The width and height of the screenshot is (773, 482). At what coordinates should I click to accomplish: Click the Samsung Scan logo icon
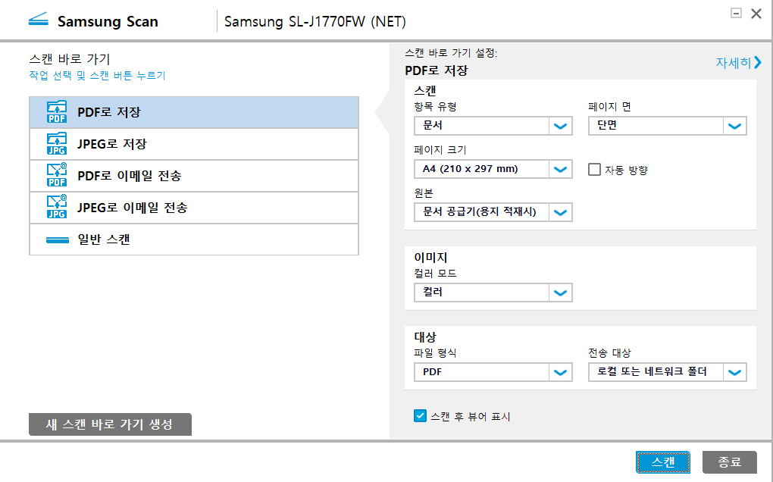click(39, 20)
